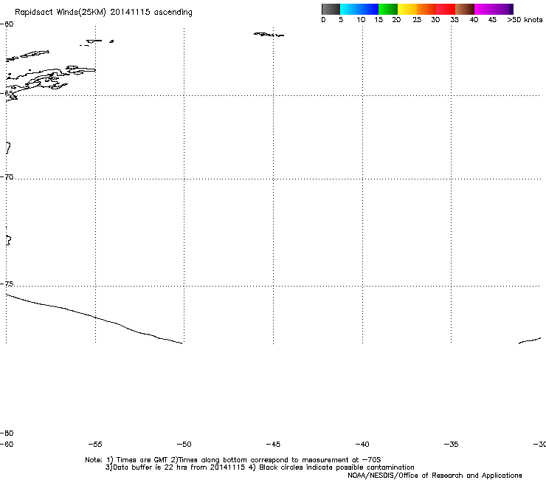The height and width of the screenshot is (480, 546).
Task: Click the island outline near top center
Action: click(269, 35)
